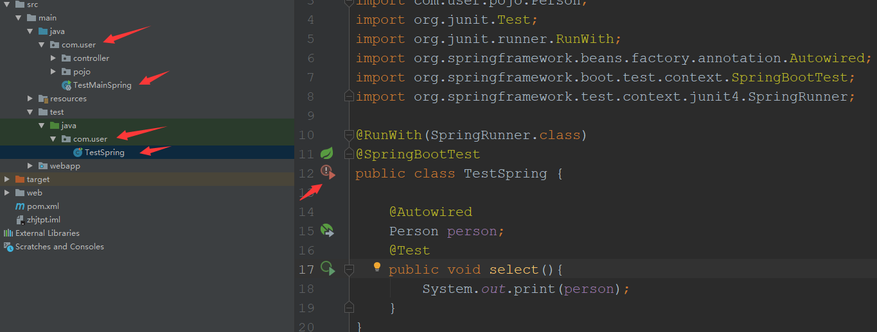Collapse the java folder arrow under main
Image resolution: width=877 pixels, height=332 pixels.
point(30,31)
